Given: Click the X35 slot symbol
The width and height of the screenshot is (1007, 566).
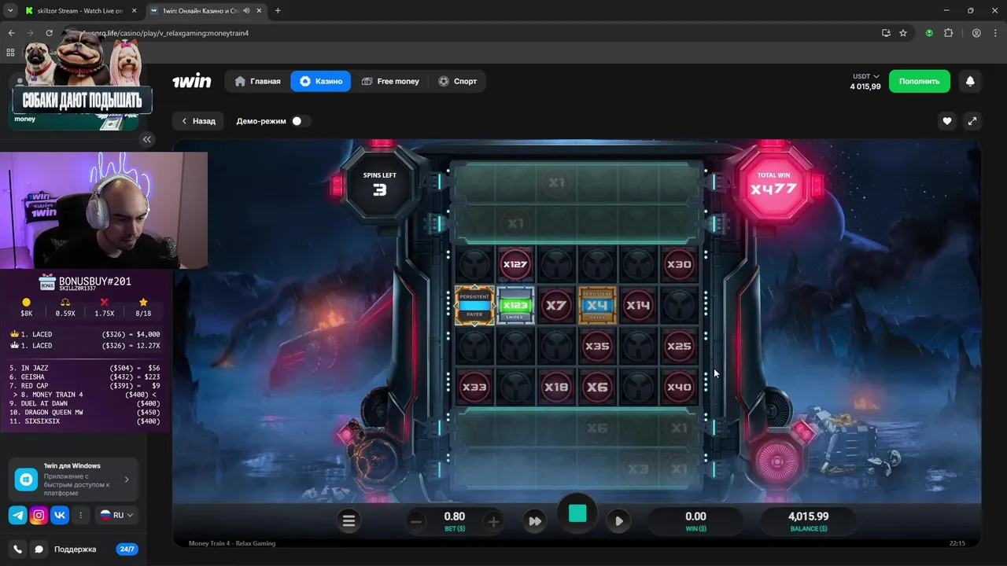Looking at the screenshot, I should pos(597,346).
